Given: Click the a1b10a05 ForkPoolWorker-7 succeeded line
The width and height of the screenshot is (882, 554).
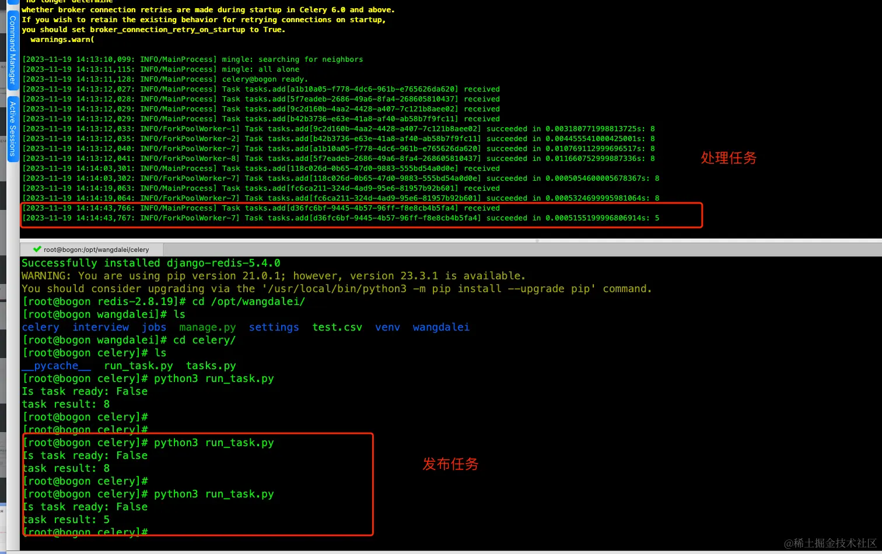Looking at the screenshot, I should [338, 149].
